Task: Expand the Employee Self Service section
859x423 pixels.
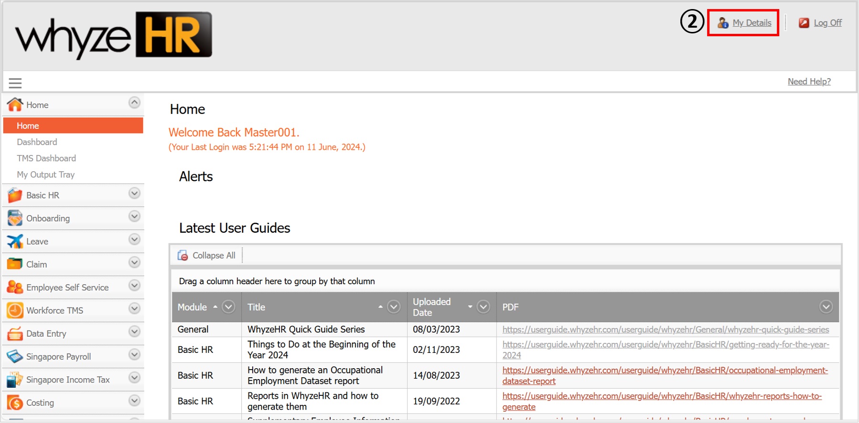Action: [135, 286]
